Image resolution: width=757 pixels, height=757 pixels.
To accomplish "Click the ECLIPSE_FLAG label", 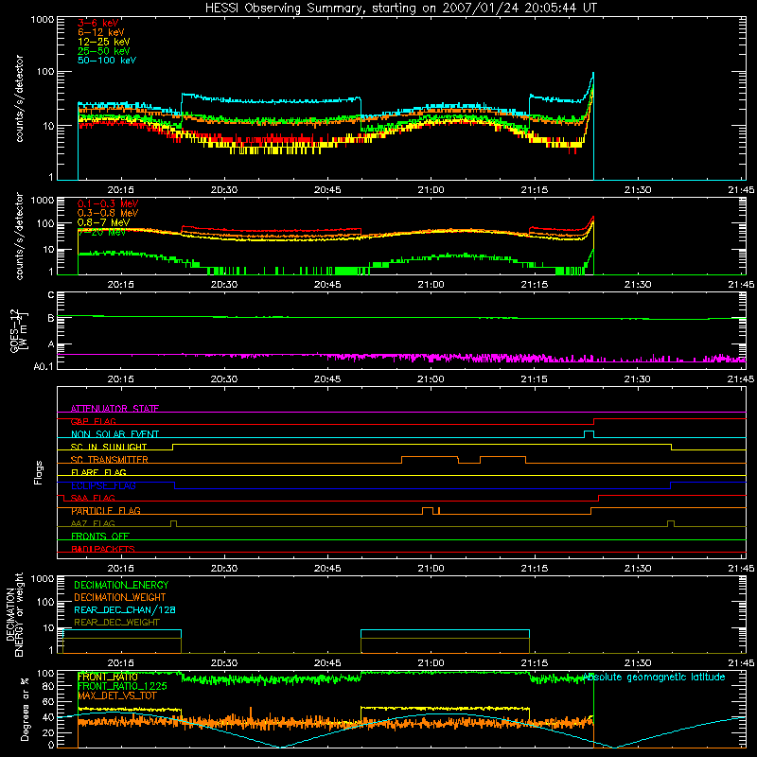I will (103, 485).
